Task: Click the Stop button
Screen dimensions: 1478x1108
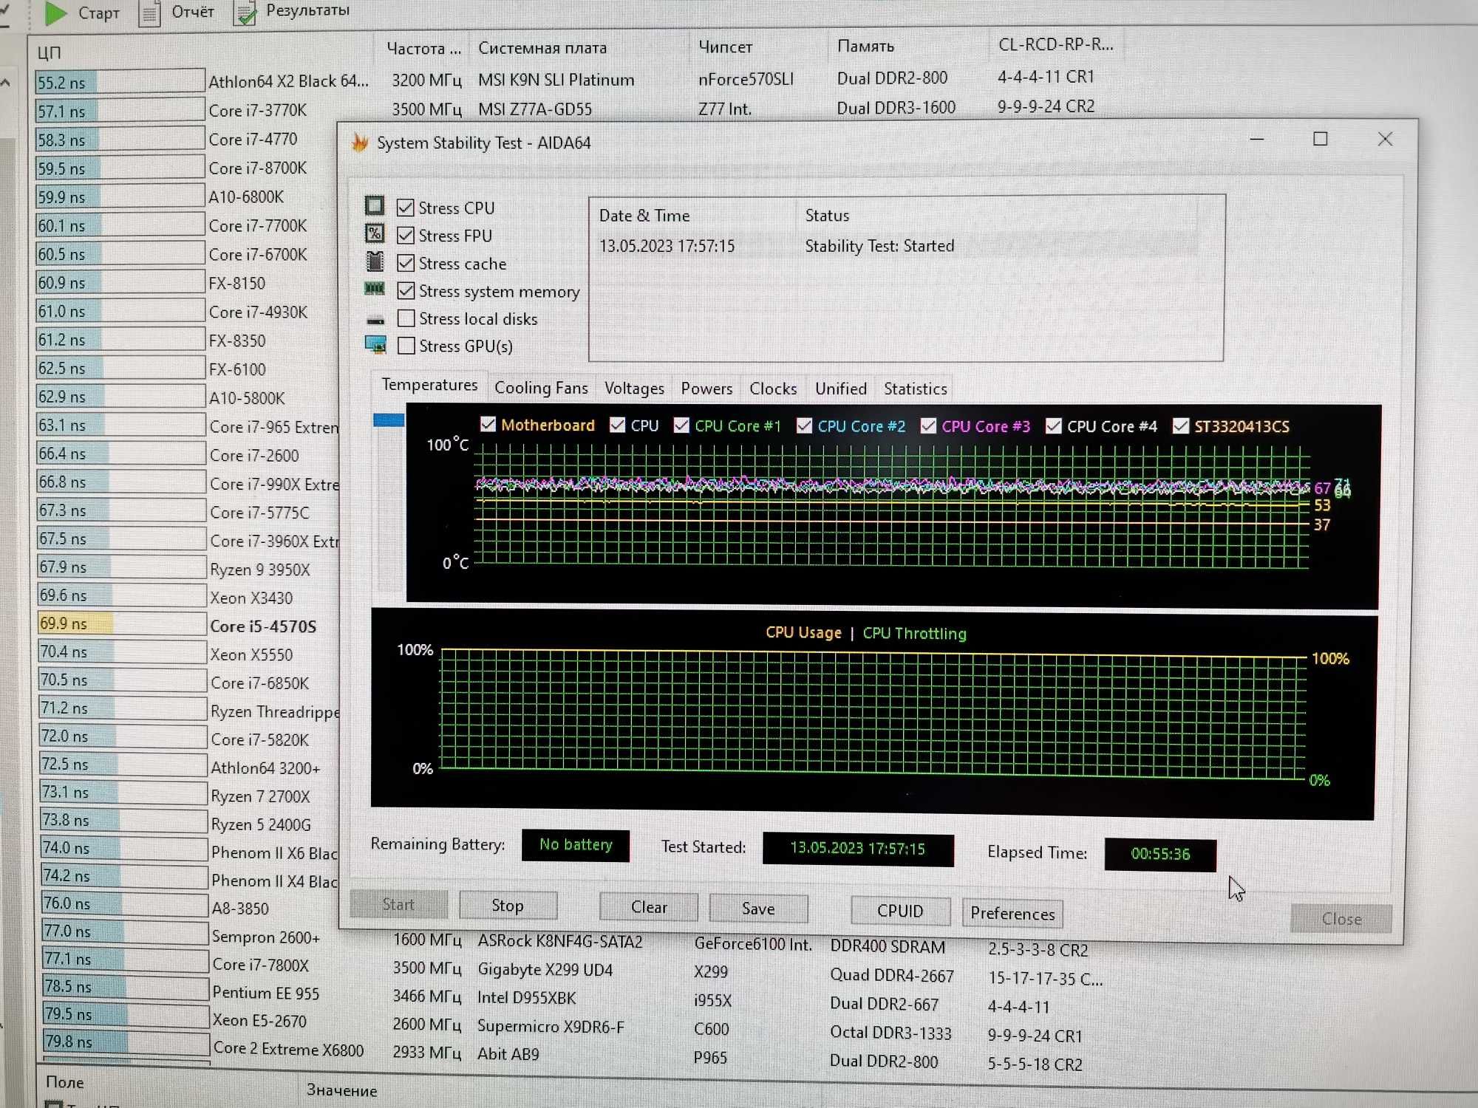Action: tap(508, 906)
